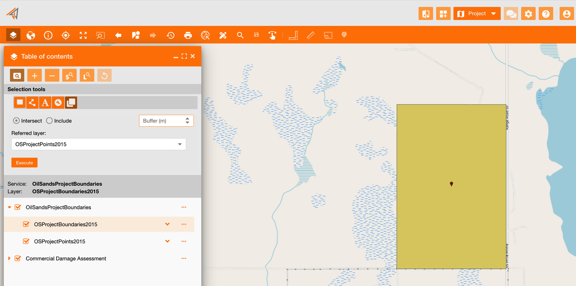Click the compare maps split icon
Screen dimensions: 576x286
tap(426, 14)
